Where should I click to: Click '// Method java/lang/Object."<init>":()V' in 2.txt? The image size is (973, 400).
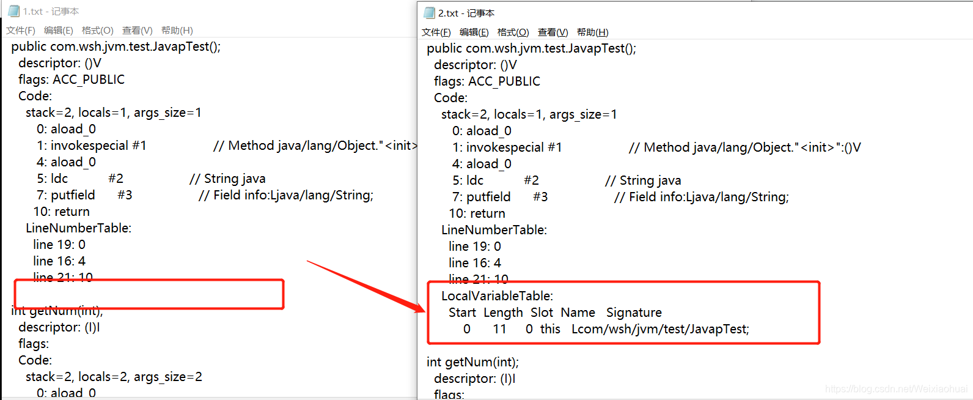click(x=745, y=147)
